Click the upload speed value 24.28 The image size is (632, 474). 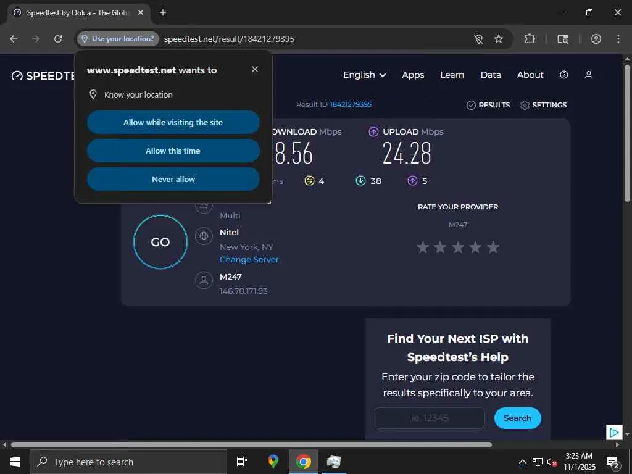(407, 154)
